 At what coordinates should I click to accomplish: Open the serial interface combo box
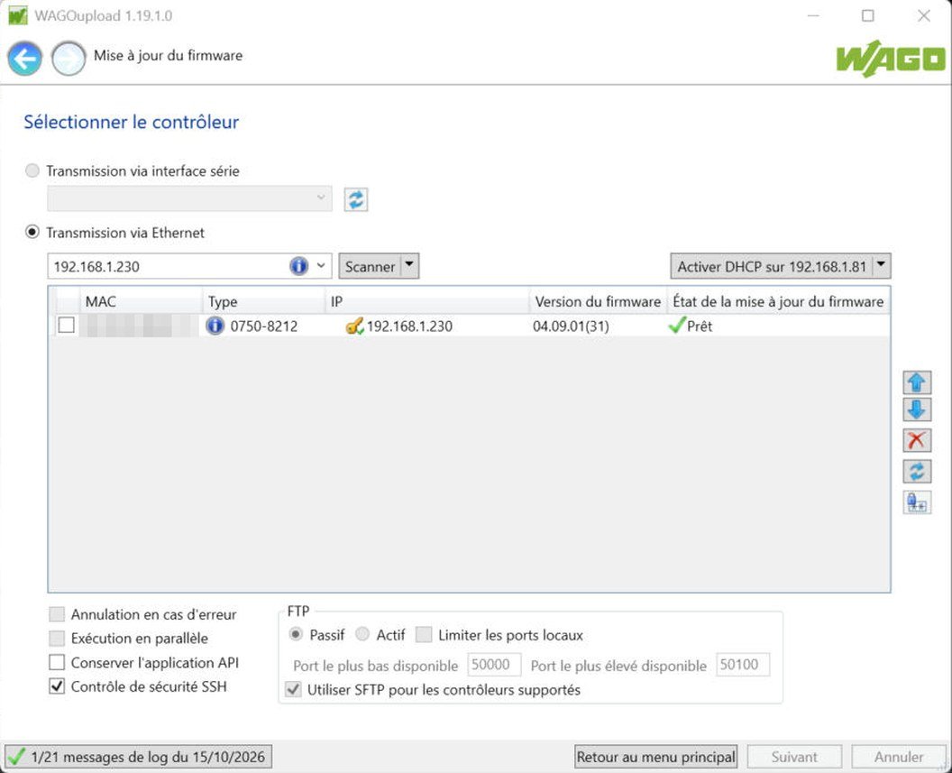pos(189,198)
